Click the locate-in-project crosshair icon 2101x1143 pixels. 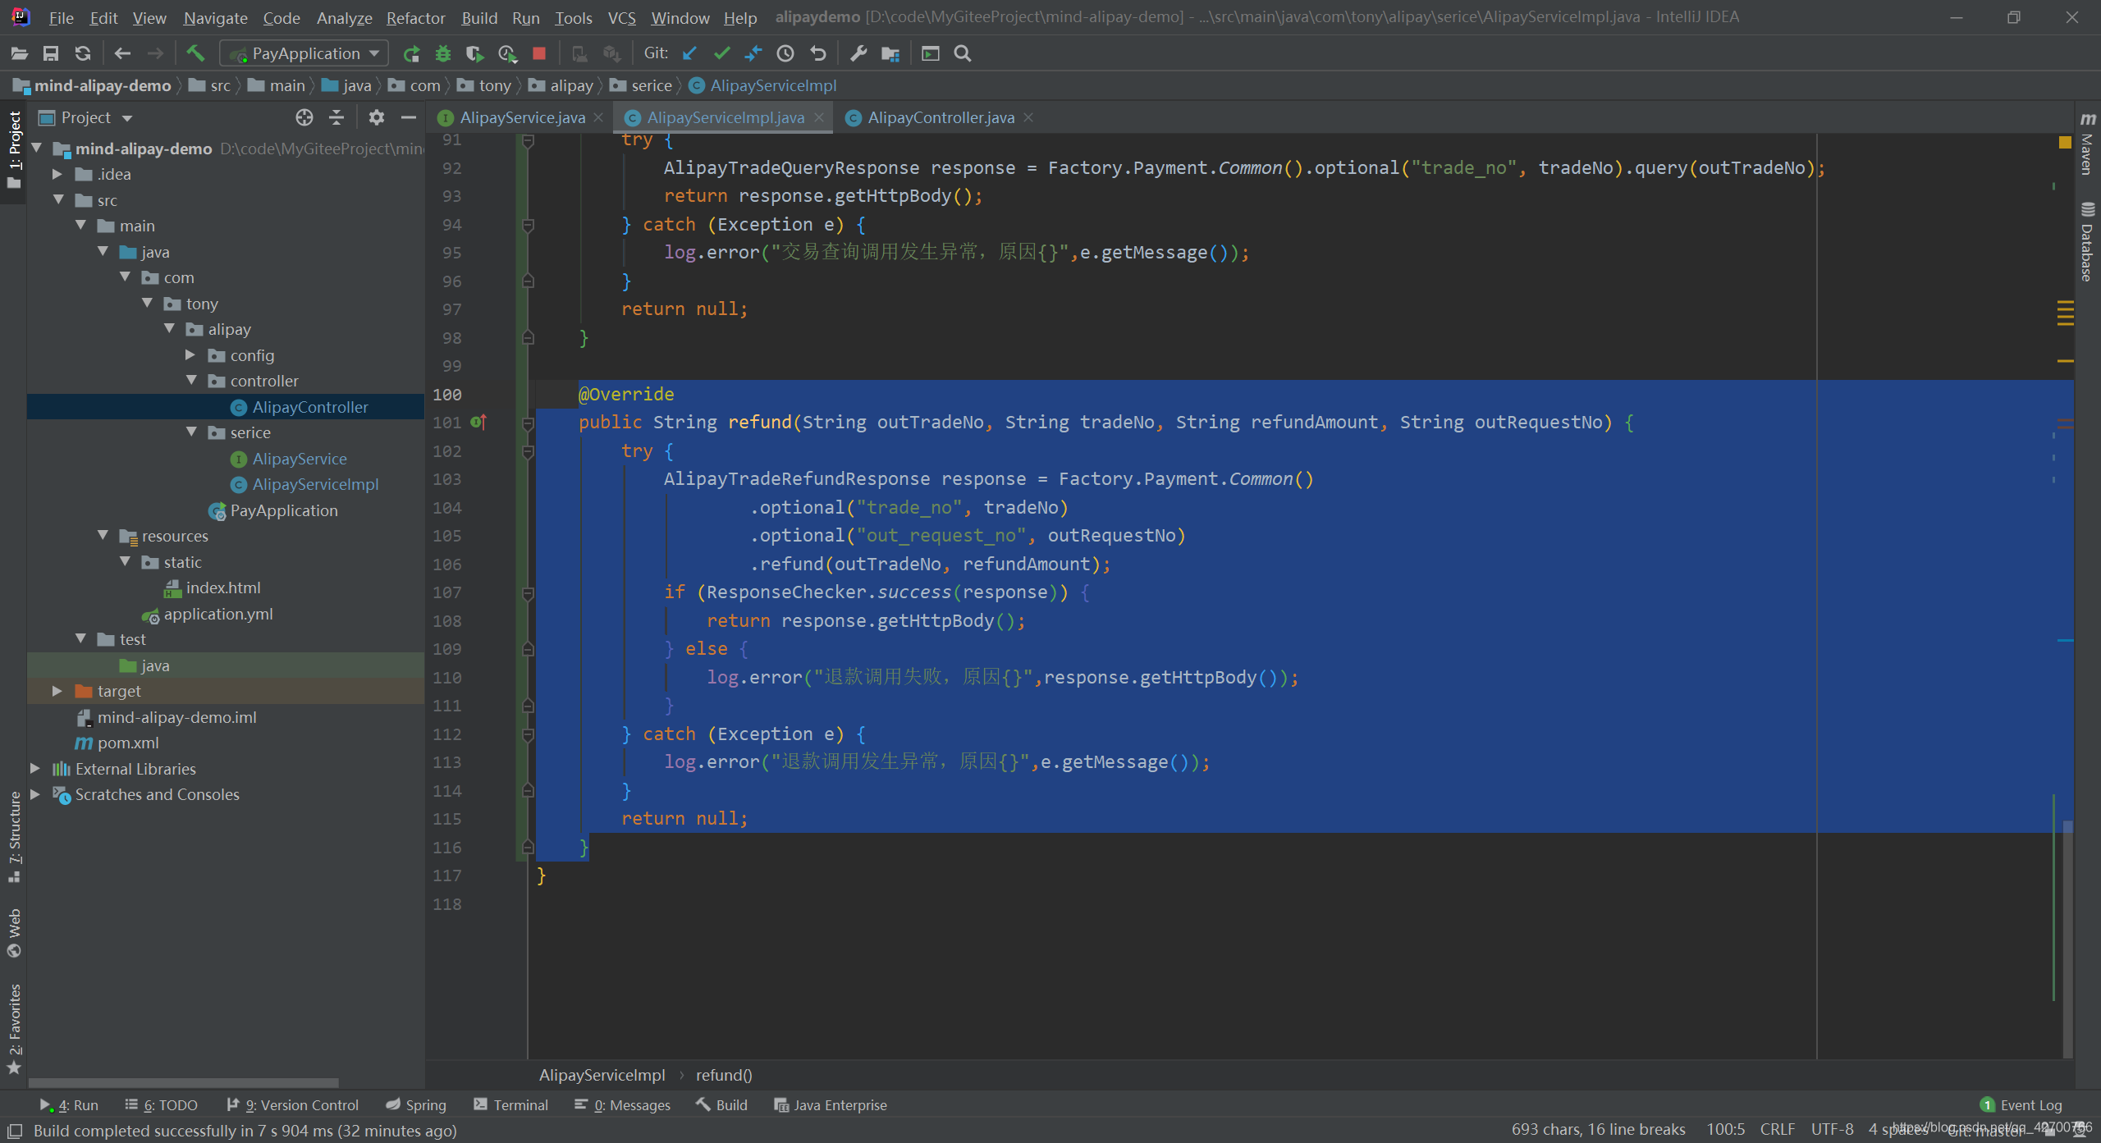pos(304,117)
